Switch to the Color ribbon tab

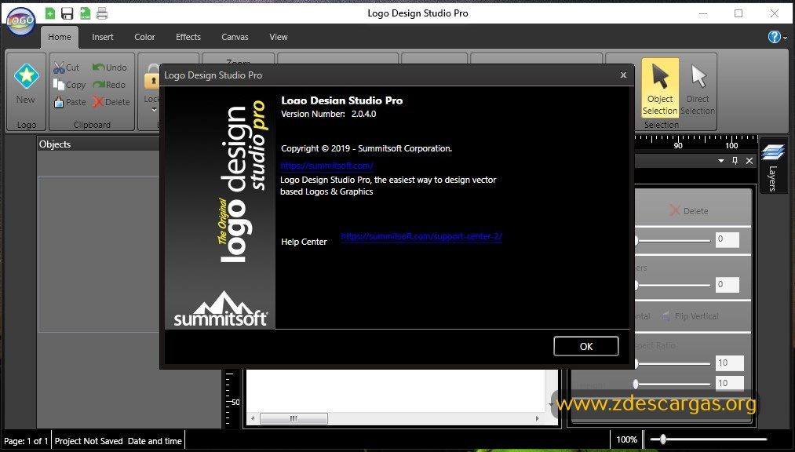click(144, 37)
